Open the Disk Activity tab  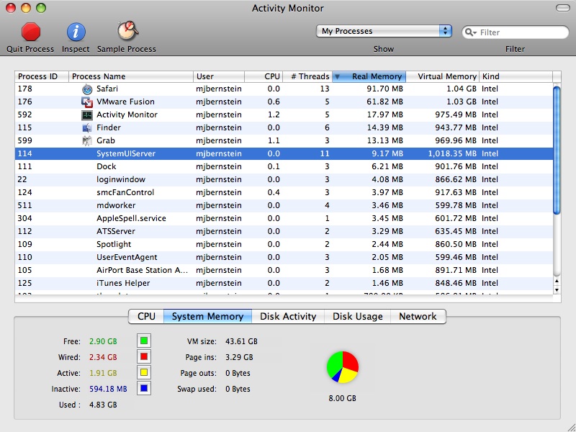tap(288, 317)
